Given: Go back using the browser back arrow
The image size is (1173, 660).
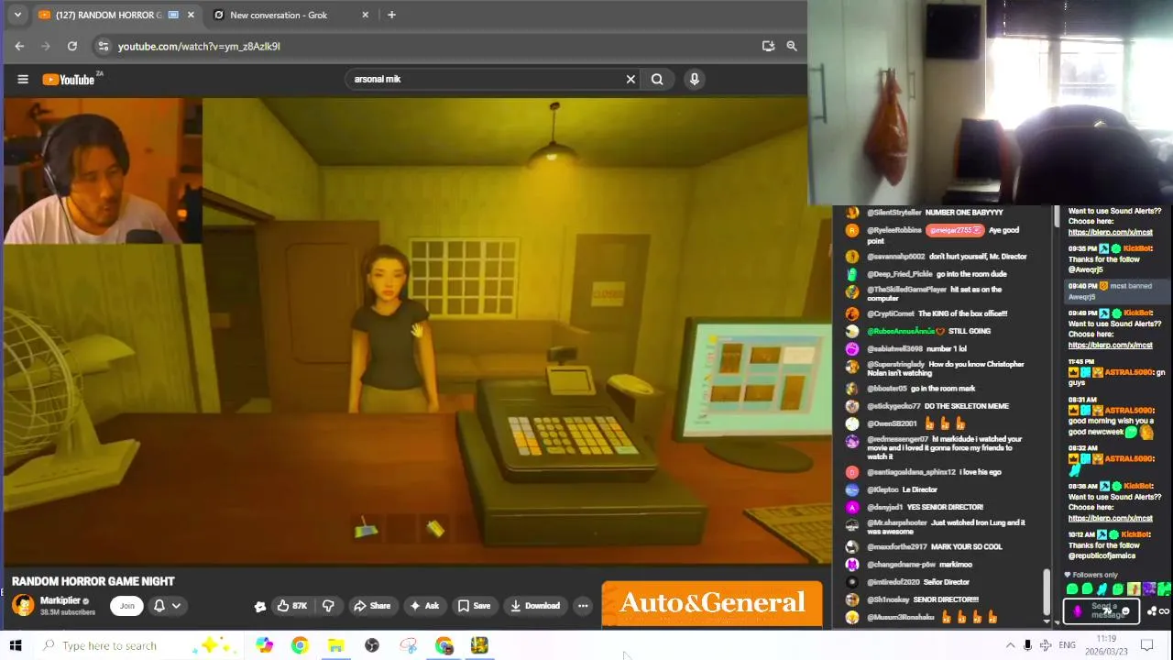Looking at the screenshot, I should click(19, 46).
